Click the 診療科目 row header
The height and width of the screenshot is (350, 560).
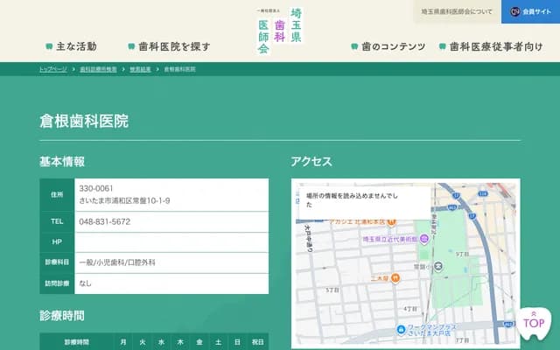coord(57,262)
